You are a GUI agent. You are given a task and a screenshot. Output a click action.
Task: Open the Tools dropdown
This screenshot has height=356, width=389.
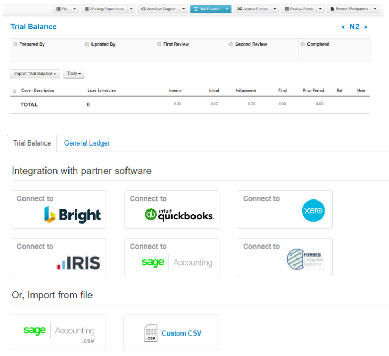tap(74, 74)
